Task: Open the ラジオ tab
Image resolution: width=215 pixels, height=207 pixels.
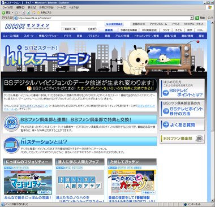Action: (x=166, y=30)
